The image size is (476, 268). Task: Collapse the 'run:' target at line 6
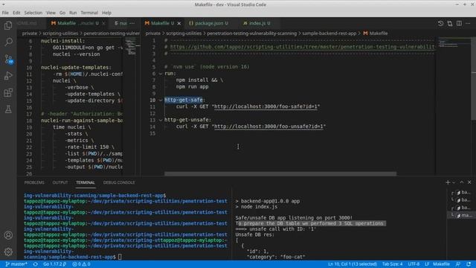pos(161,74)
